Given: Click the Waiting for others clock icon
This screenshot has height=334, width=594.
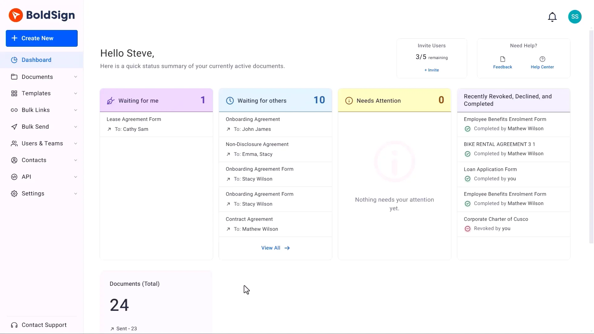Looking at the screenshot, I should pos(230,101).
